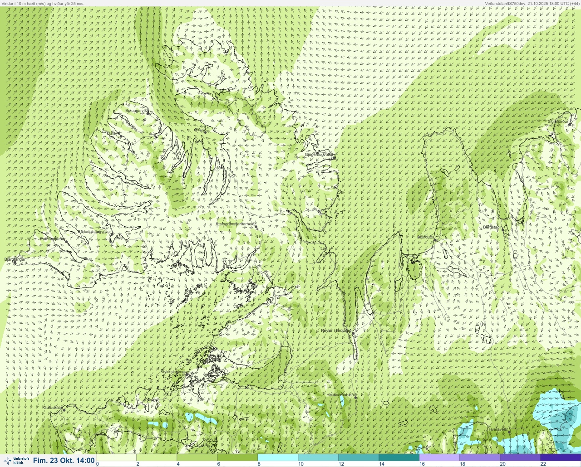
Task: Click the forecast time Fim. 23 Okt. 14:00
Action: [x=64, y=461]
